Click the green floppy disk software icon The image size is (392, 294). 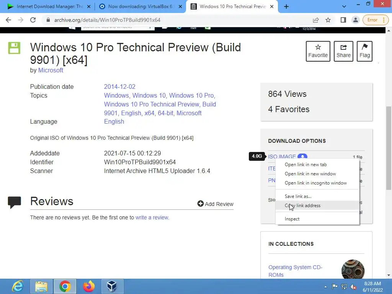click(x=14, y=48)
